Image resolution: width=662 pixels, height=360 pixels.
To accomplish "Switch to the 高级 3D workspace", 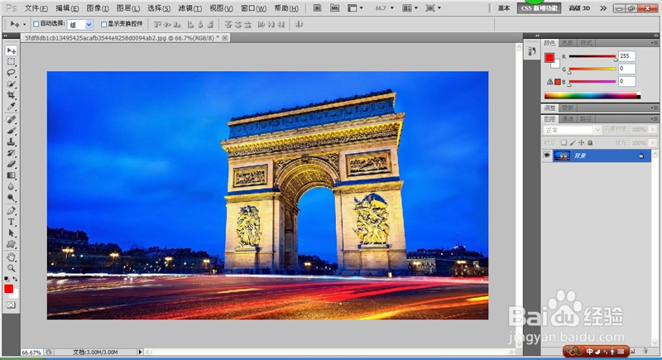I will coord(579,8).
